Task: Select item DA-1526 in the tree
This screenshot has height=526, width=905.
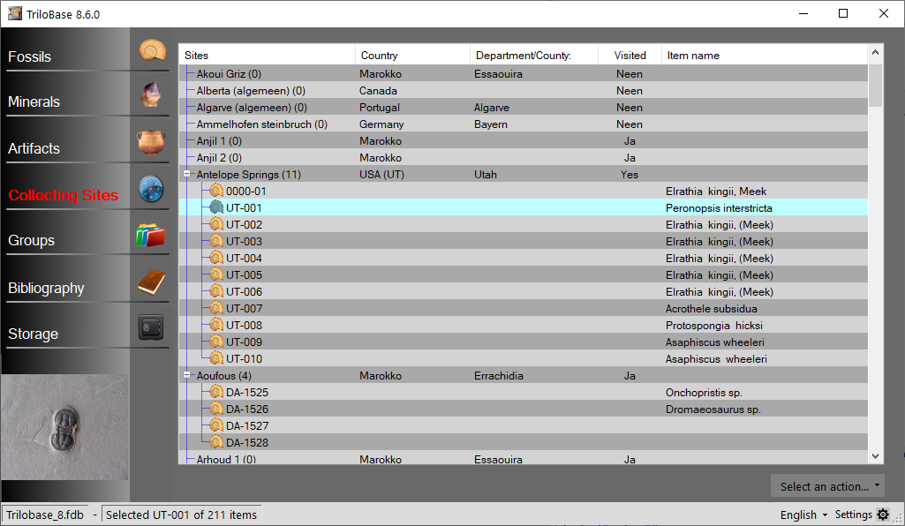Action: 247,409
